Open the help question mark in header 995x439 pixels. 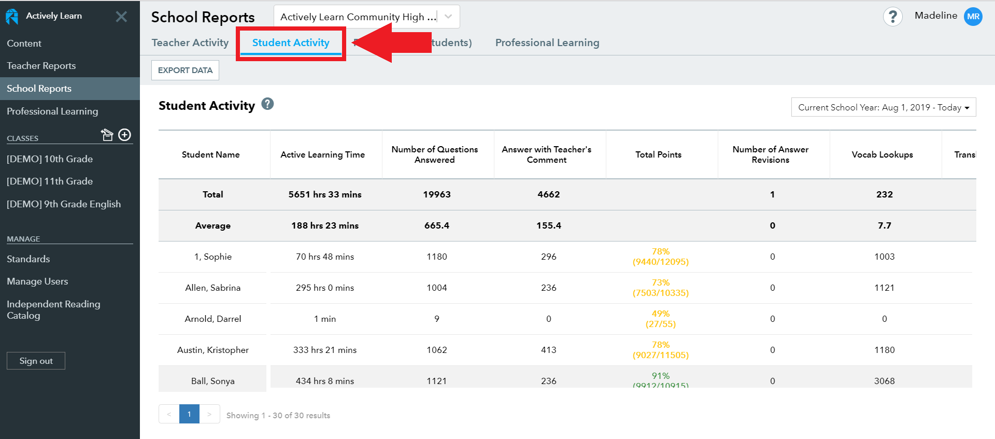[892, 17]
